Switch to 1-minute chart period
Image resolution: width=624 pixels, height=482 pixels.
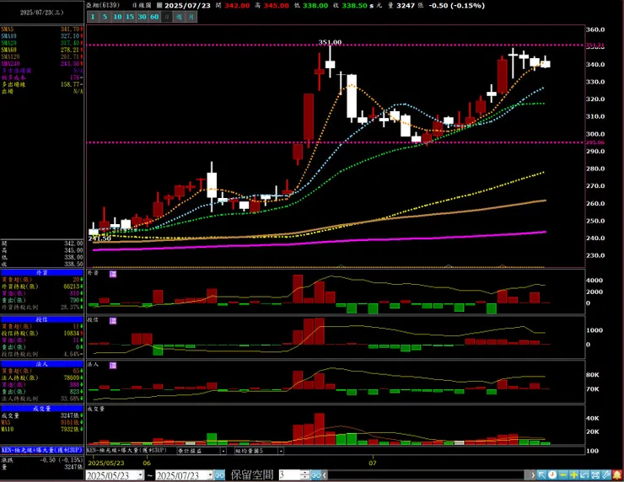pyautogui.click(x=93, y=17)
